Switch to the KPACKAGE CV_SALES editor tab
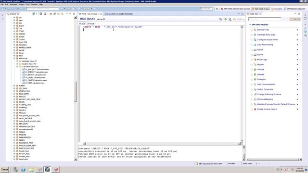The width and height of the screenshot is (308, 173). point(119,14)
